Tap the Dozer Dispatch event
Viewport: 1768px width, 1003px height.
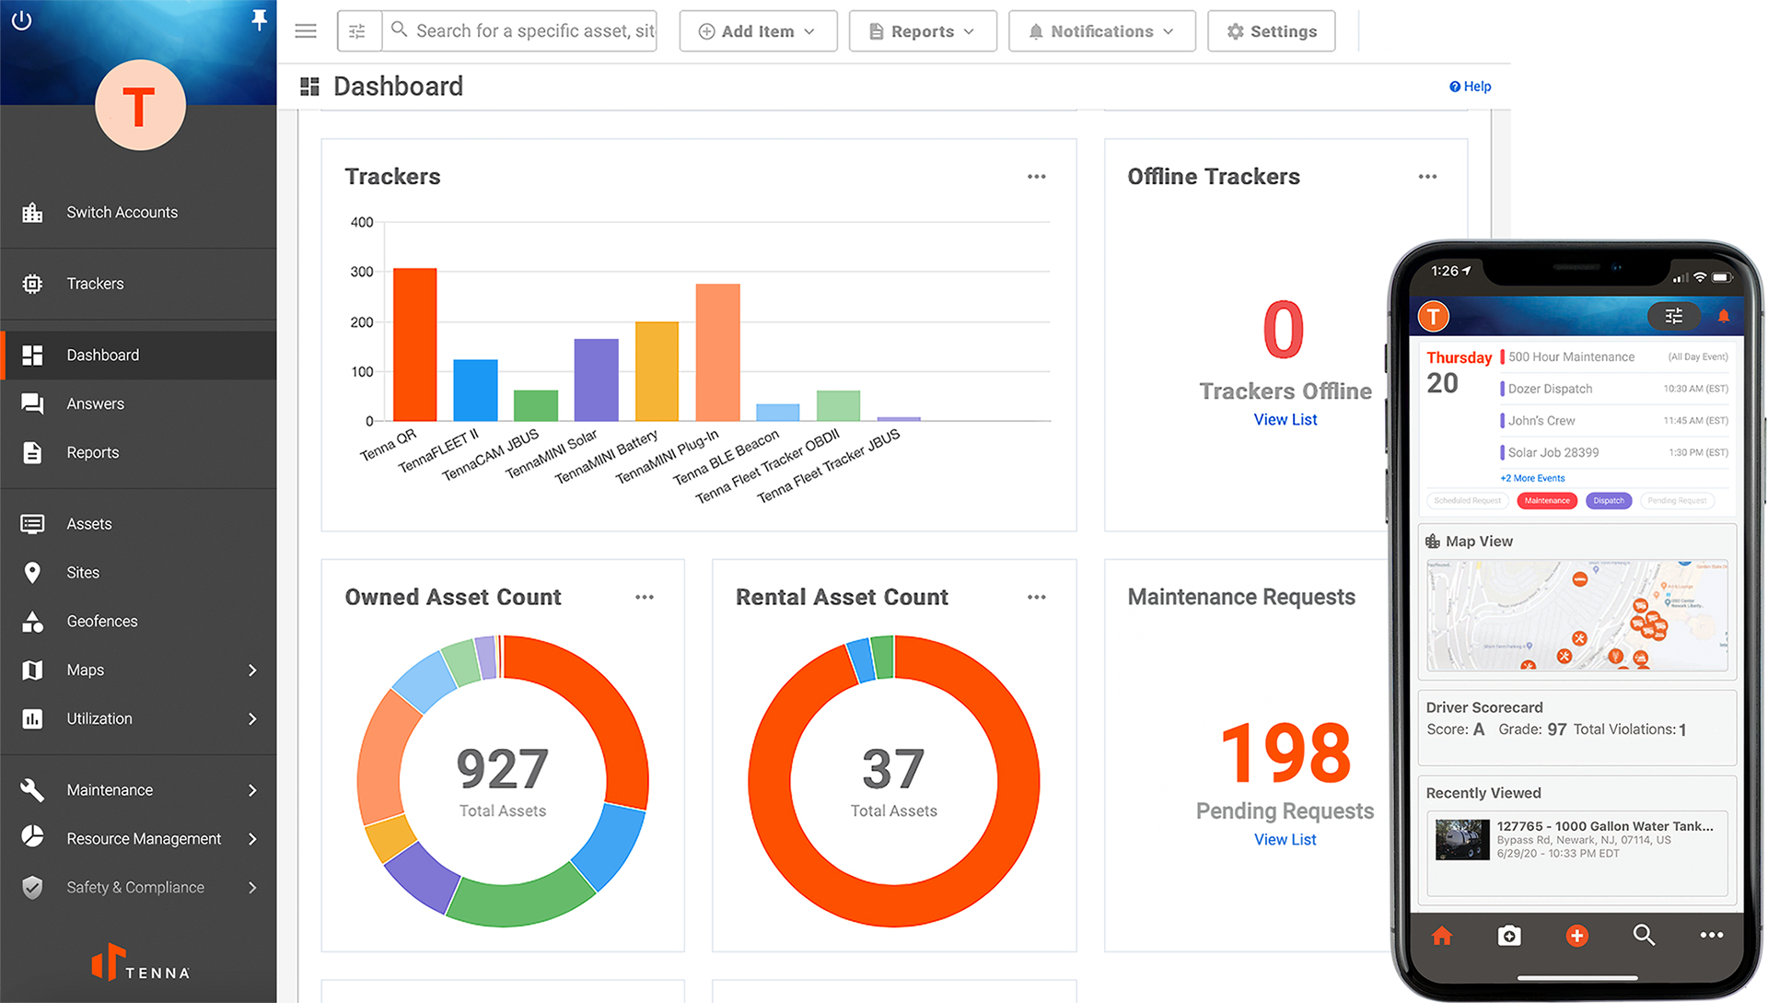coord(1614,390)
